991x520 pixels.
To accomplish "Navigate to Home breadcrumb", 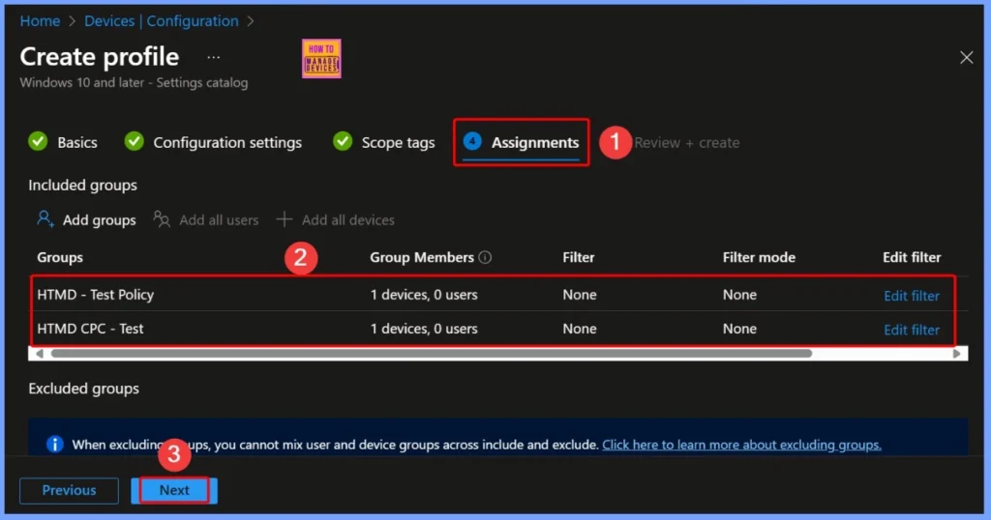I will [x=40, y=20].
